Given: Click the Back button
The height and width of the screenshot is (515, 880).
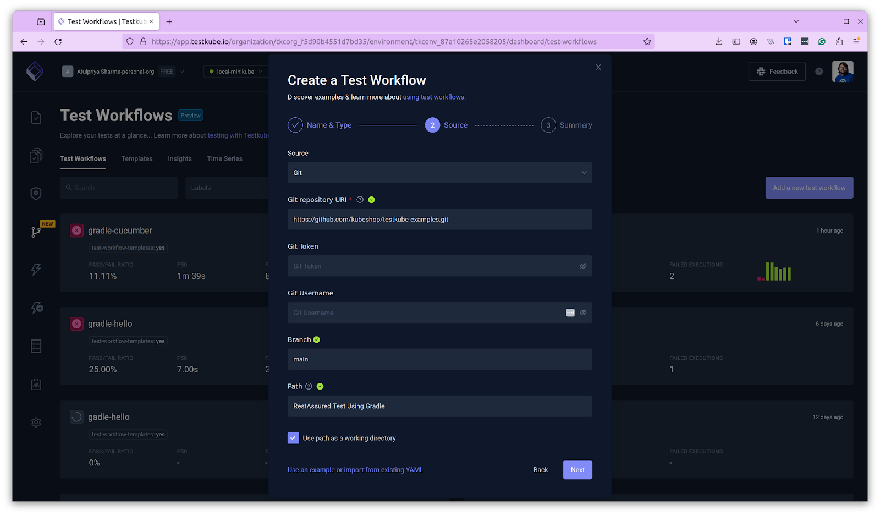Looking at the screenshot, I should [x=541, y=470].
